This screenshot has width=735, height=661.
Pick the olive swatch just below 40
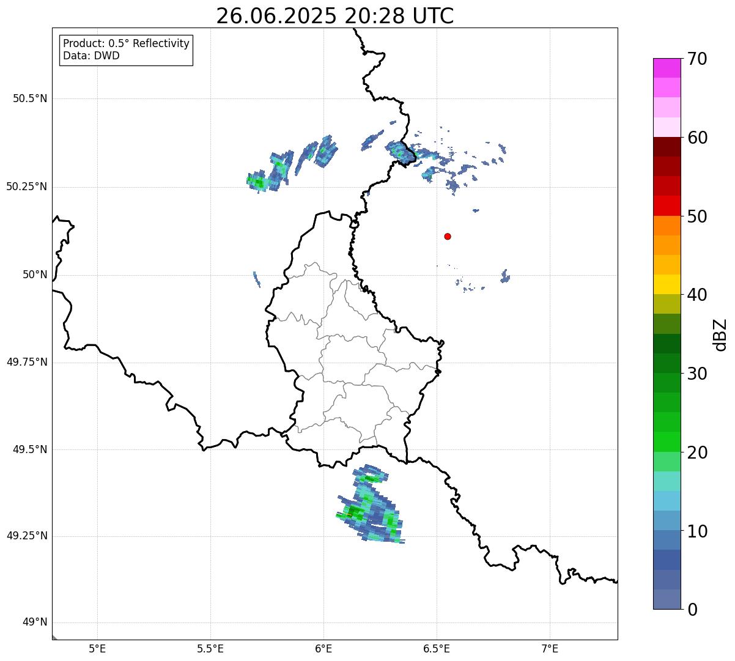pyautogui.click(x=667, y=305)
